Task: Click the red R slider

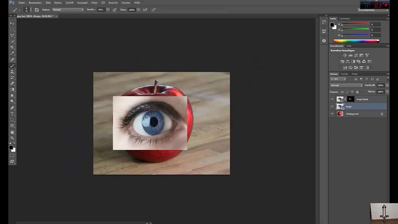Action: [355, 24]
